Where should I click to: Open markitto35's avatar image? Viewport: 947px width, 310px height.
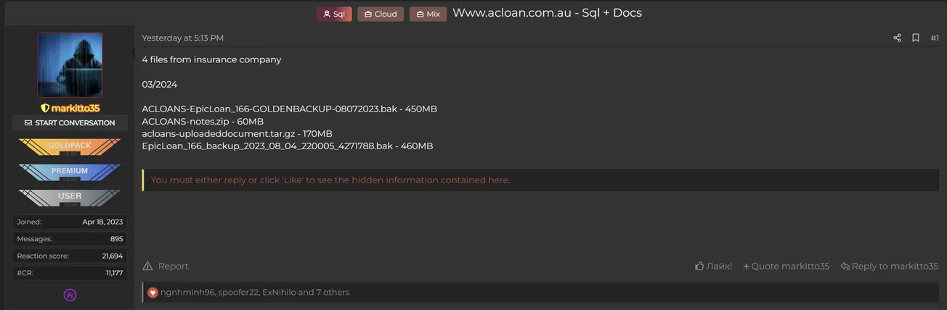point(70,64)
